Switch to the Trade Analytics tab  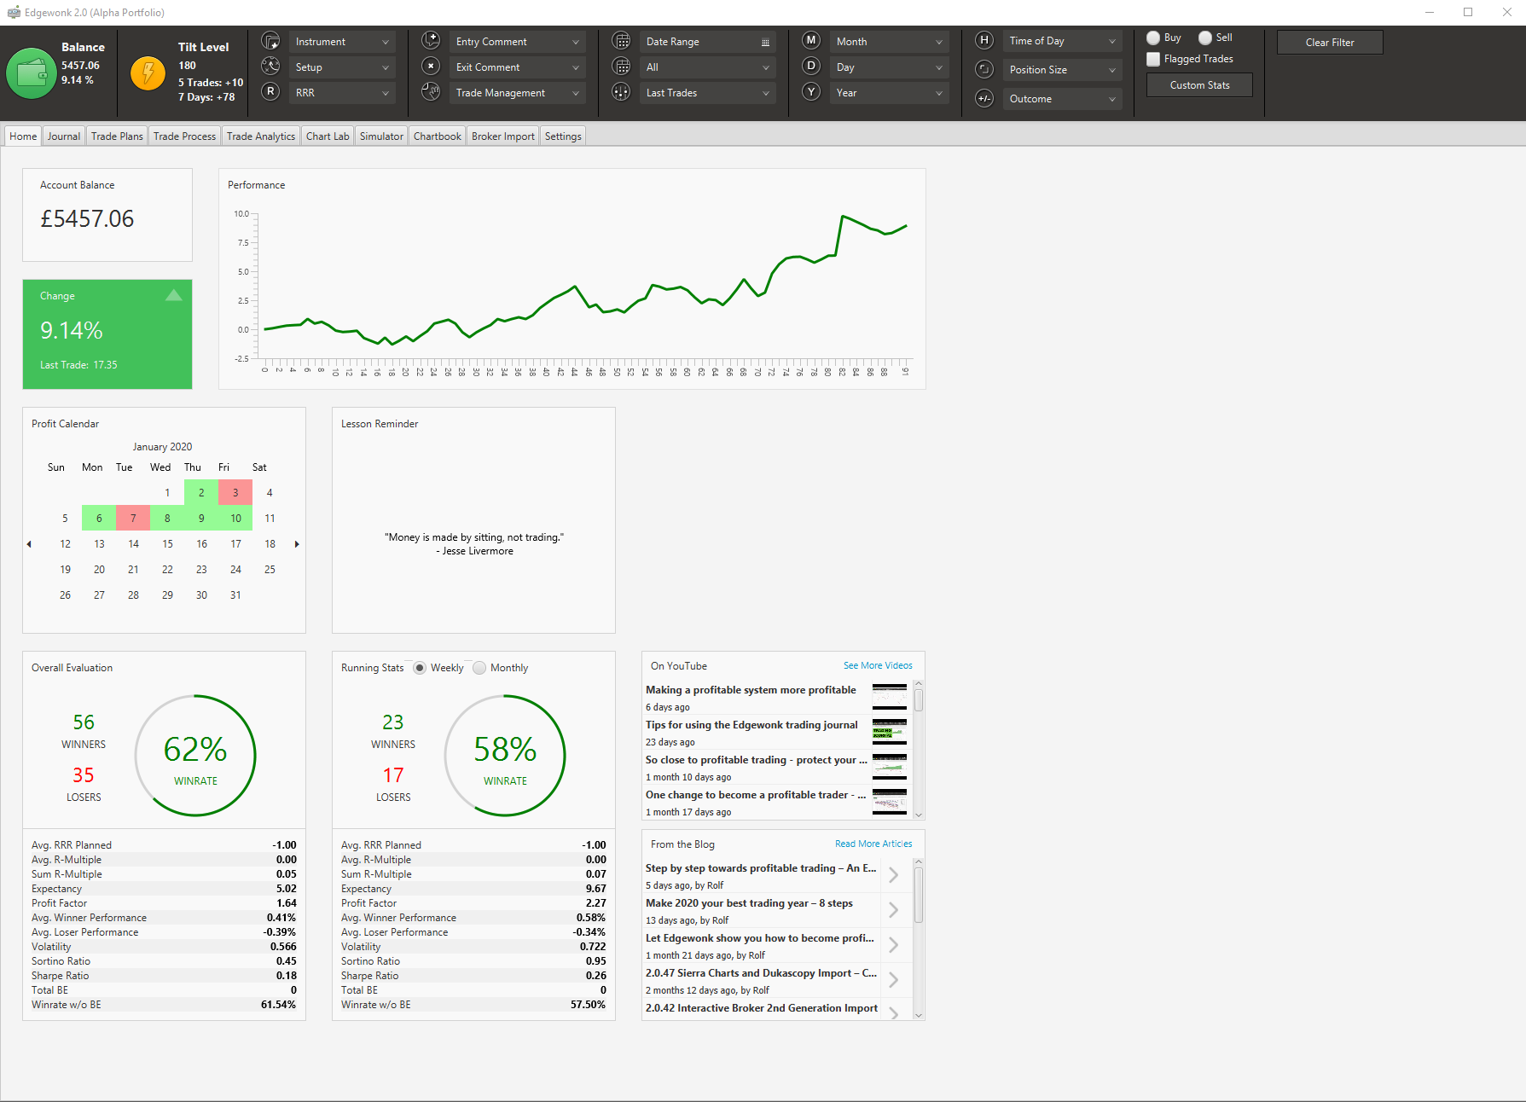pyautogui.click(x=261, y=136)
